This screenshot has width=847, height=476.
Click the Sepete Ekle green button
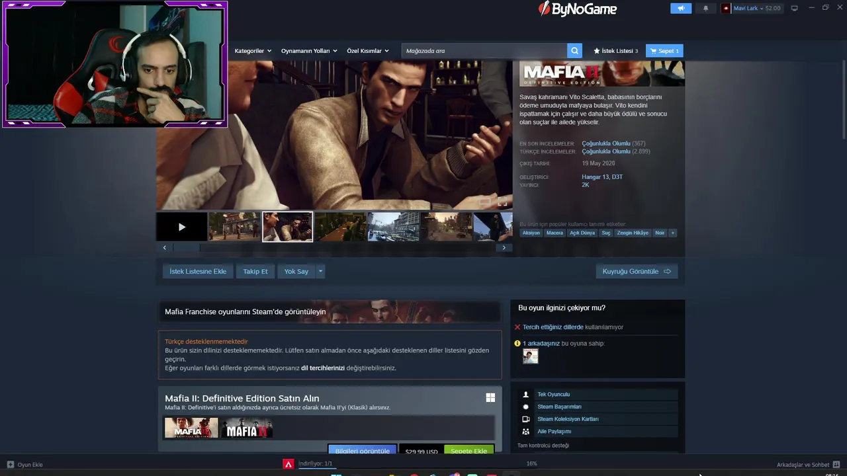coord(468,450)
